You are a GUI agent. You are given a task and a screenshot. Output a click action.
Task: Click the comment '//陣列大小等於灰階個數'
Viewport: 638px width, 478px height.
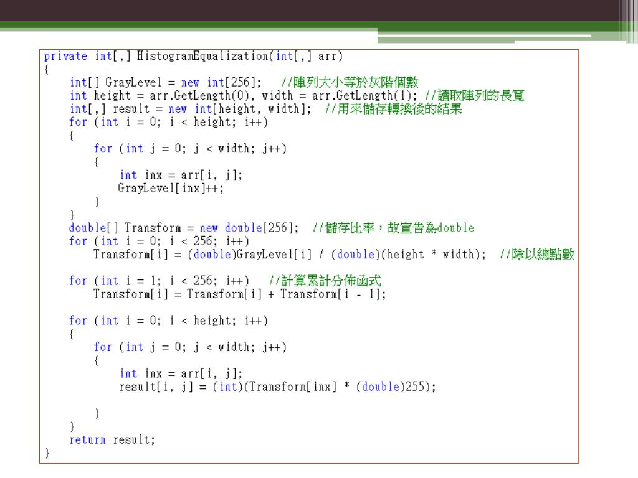pyautogui.click(x=350, y=83)
